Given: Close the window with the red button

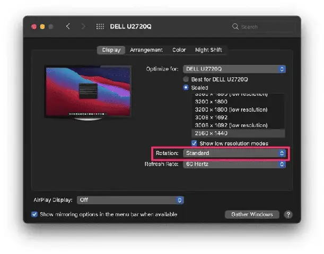Looking at the screenshot, I should coord(34,26).
